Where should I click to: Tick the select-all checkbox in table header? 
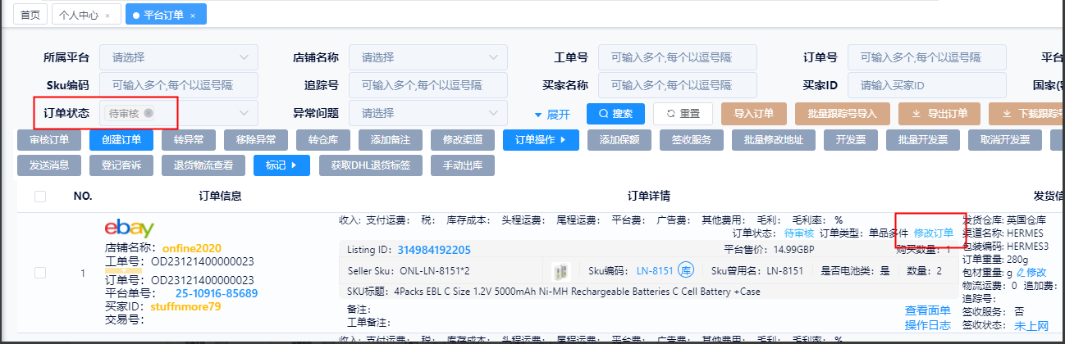point(40,196)
